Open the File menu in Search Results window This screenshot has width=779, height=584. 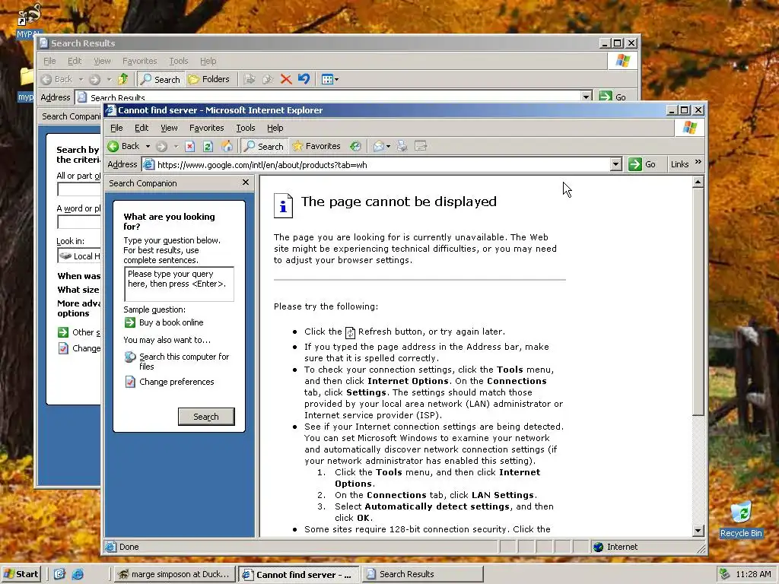pos(49,61)
